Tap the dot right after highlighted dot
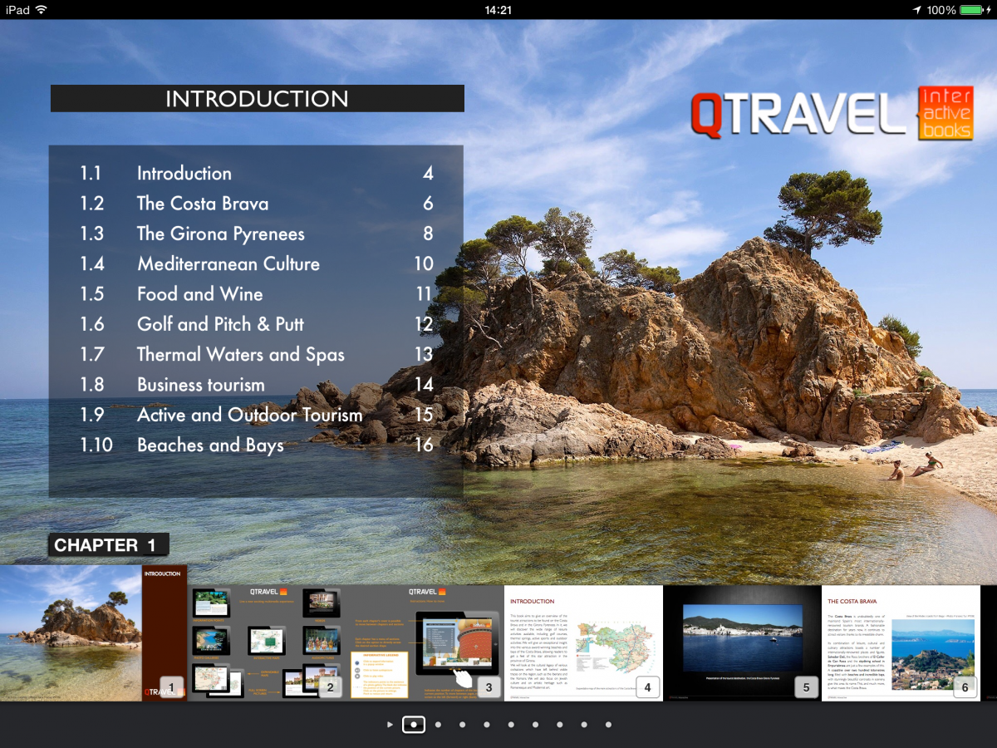 pos(438,725)
